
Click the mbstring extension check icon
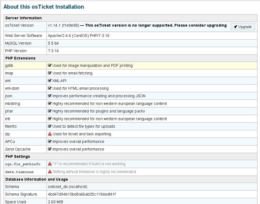(x=50, y=103)
